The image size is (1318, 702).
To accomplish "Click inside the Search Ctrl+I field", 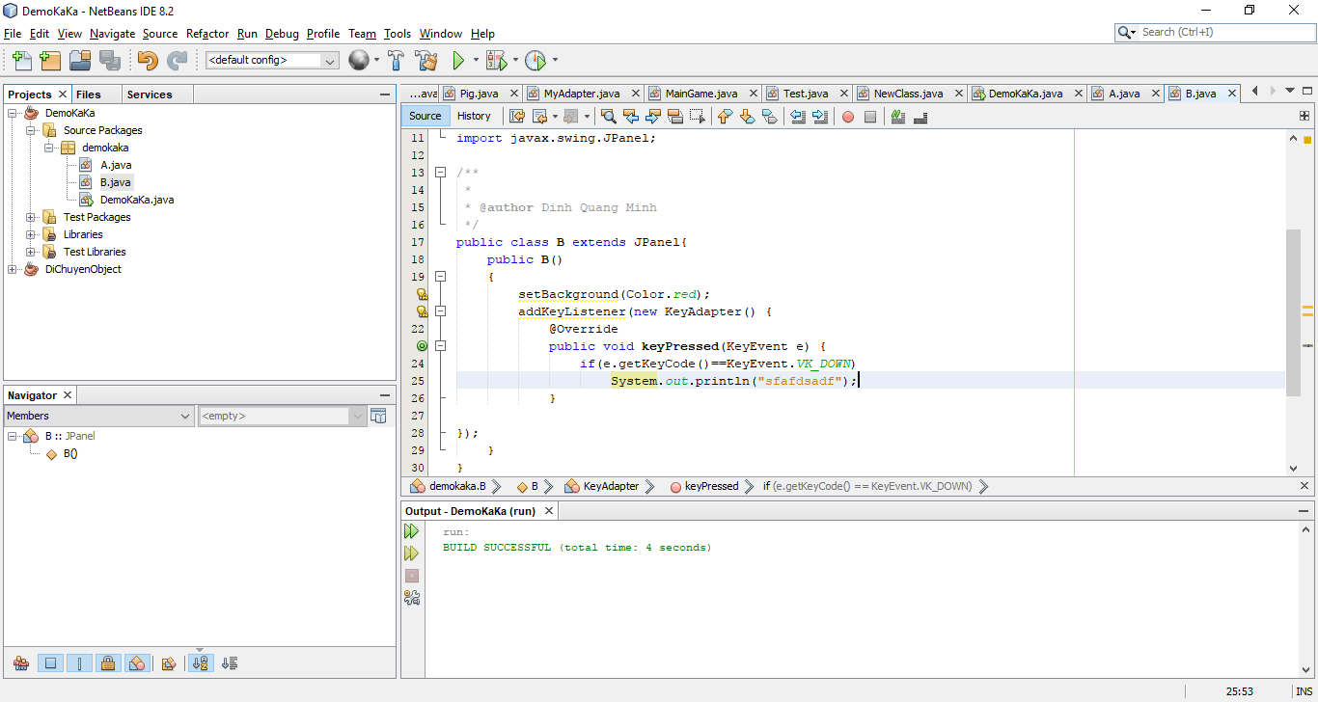I will (1216, 31).
